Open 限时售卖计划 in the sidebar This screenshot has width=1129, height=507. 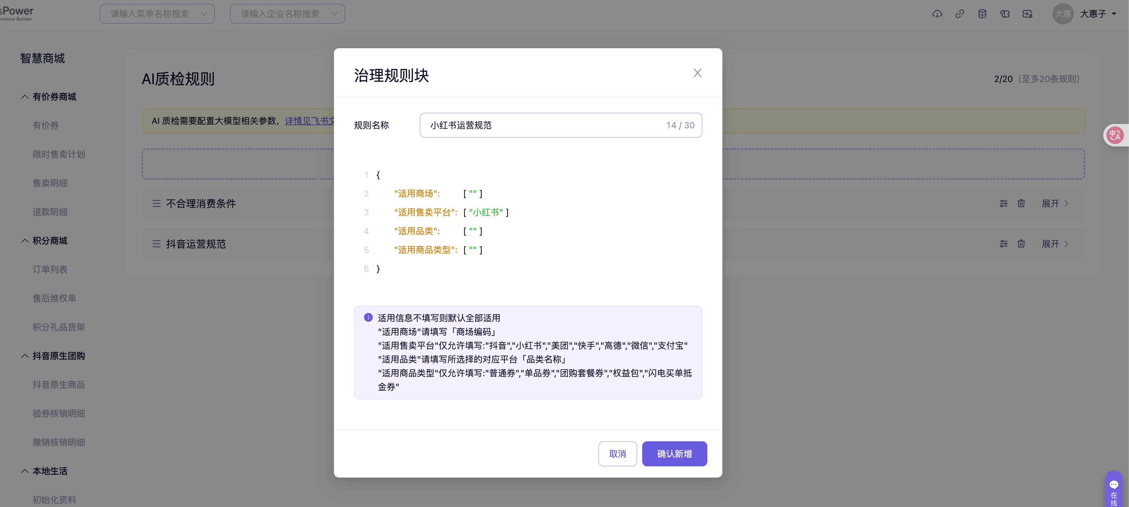click(x=59, y=154)
